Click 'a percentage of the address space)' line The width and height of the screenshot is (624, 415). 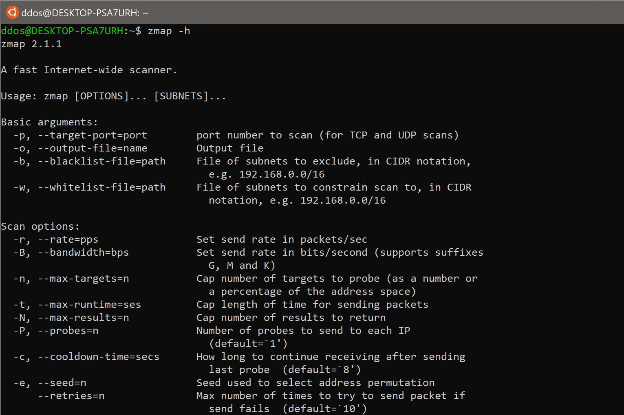312,292
